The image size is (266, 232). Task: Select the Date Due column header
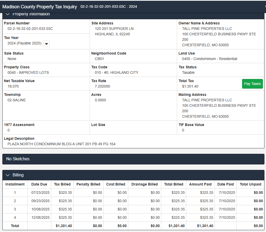[x=39, y=184]
